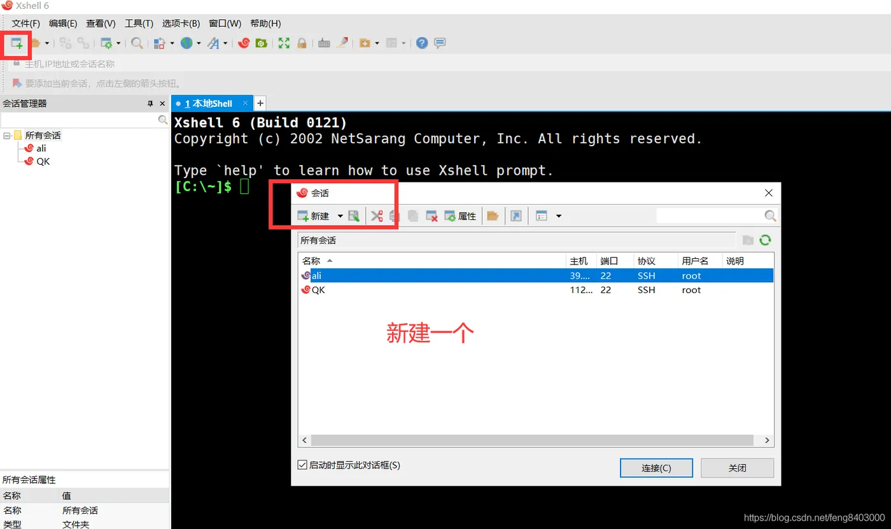
Task: Click the green Xftp icon in toolbar
Action: click(x=261, y=43)
